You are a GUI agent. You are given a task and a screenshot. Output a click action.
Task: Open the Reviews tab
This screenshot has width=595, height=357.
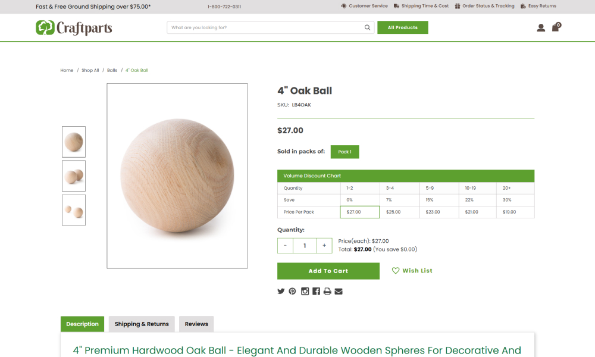click(196, 324)
